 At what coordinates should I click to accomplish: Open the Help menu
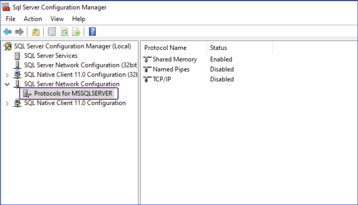tap(79, 19)
